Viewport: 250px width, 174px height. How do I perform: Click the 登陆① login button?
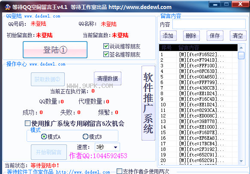pyautogui.click(x=55, y=50)
